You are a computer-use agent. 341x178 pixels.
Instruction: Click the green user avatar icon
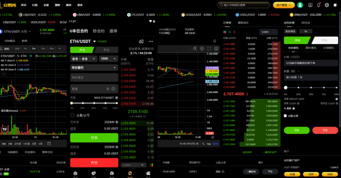point(300,5)
